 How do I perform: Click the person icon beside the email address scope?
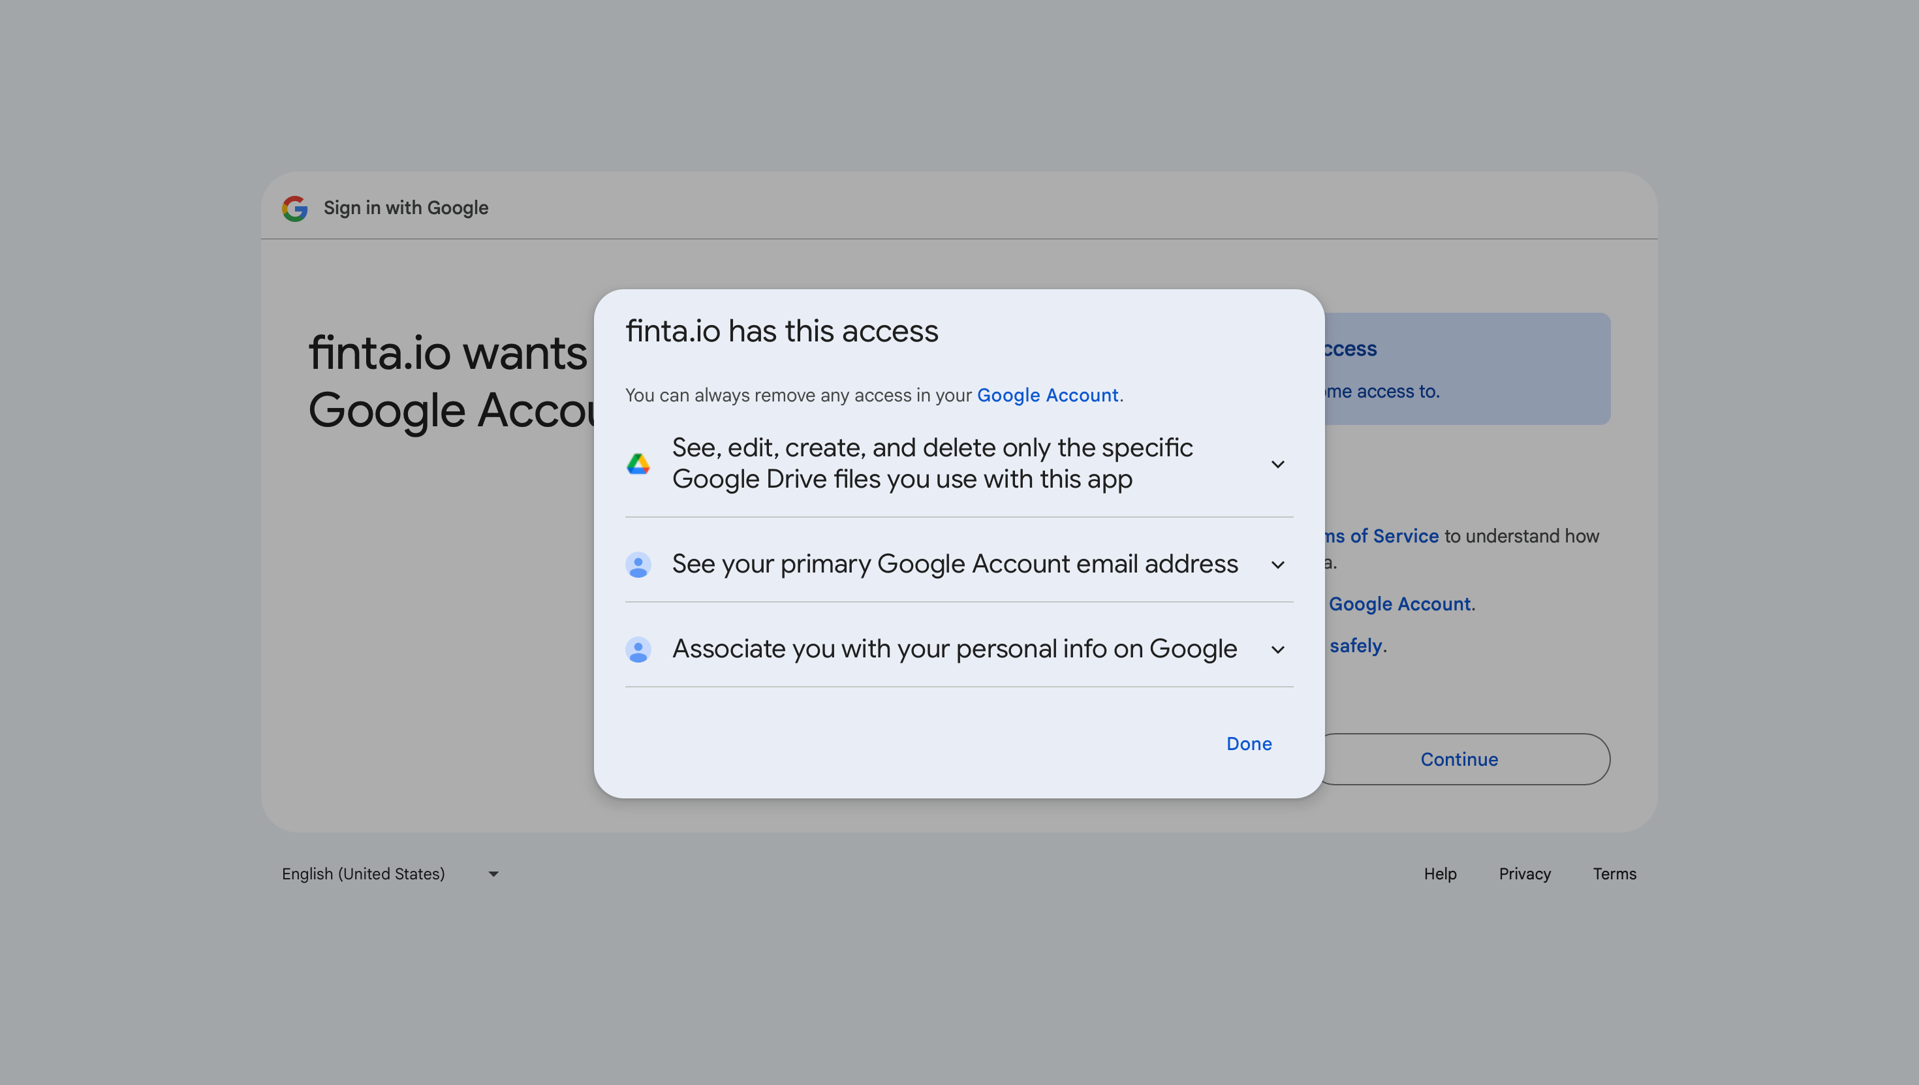pos(639,564)
